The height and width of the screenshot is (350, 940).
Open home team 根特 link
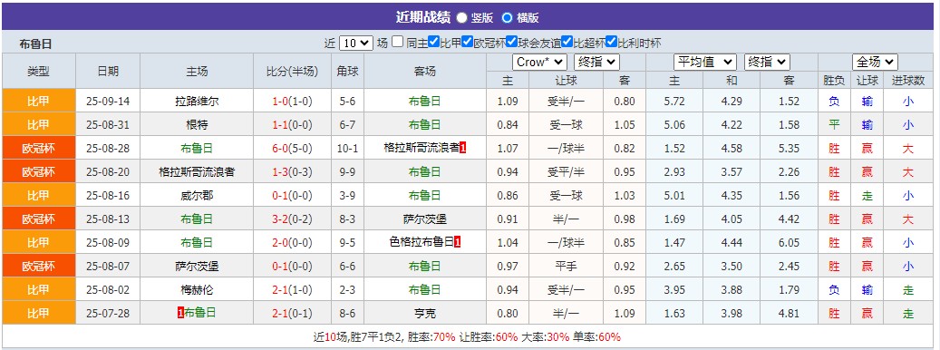197,124
